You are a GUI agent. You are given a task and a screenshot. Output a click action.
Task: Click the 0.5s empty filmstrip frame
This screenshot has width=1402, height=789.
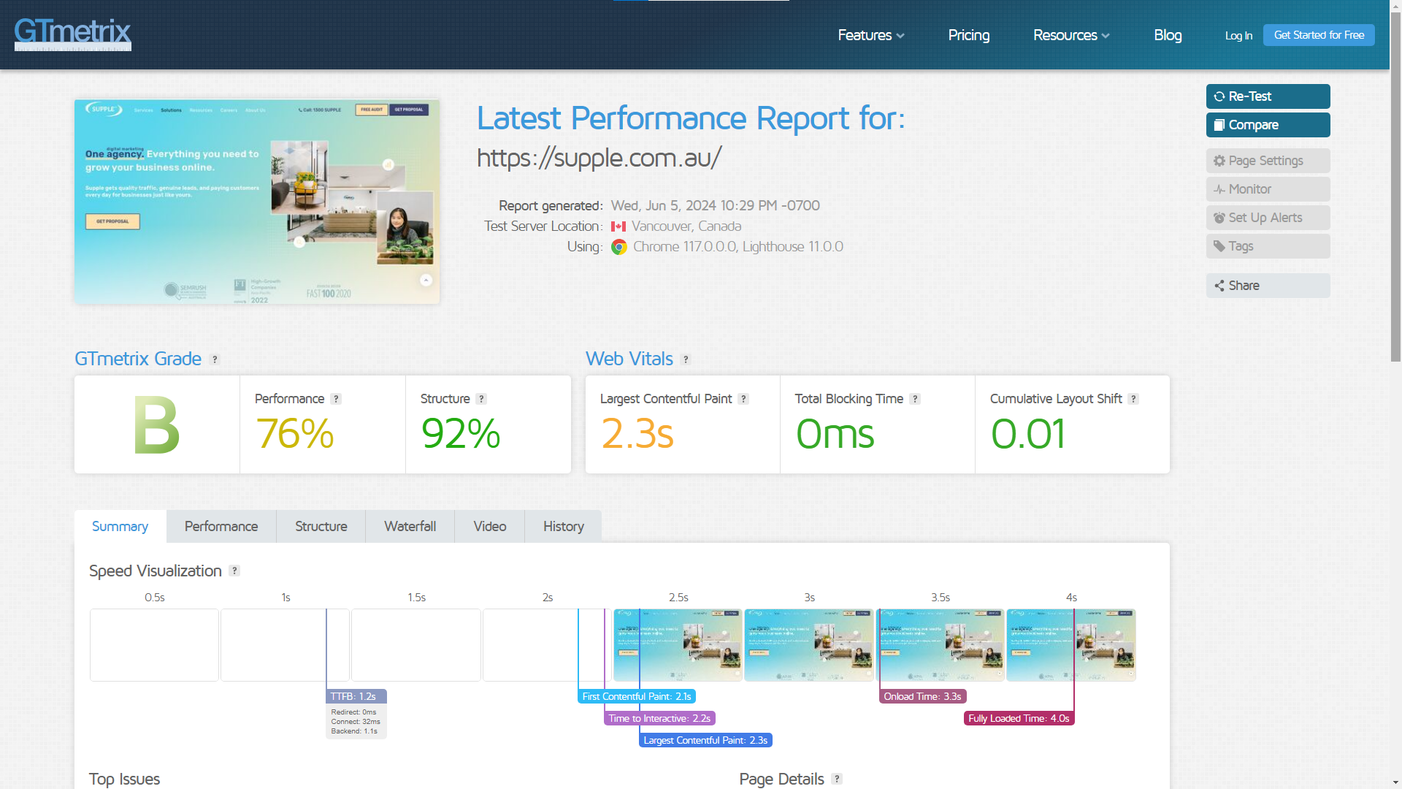tap(154, 645)
